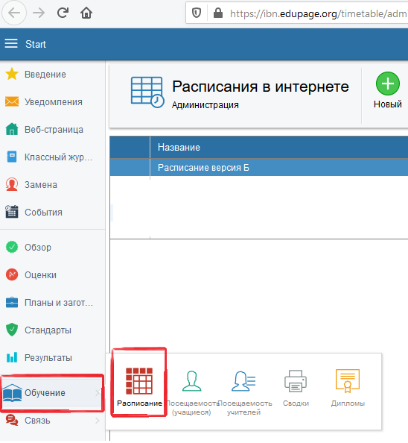Viewport: 408px width, 443px height.
Task: Reload the page in browser
Action: click(63, 13)
